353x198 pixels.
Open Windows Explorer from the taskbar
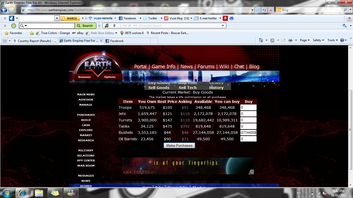pos(39,193)
